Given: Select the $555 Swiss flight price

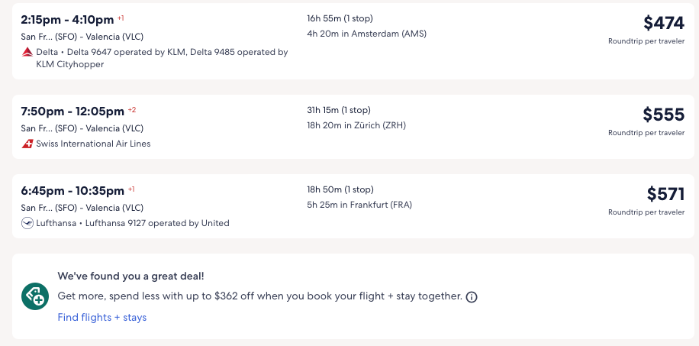Looking at the screenshot, I should click(x=664, y=115).
